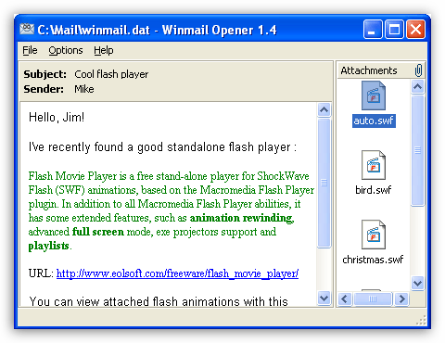445x343 pixels.
Task: Click attachments horizontal scrollbar thumb
Action: click(373, 299)
